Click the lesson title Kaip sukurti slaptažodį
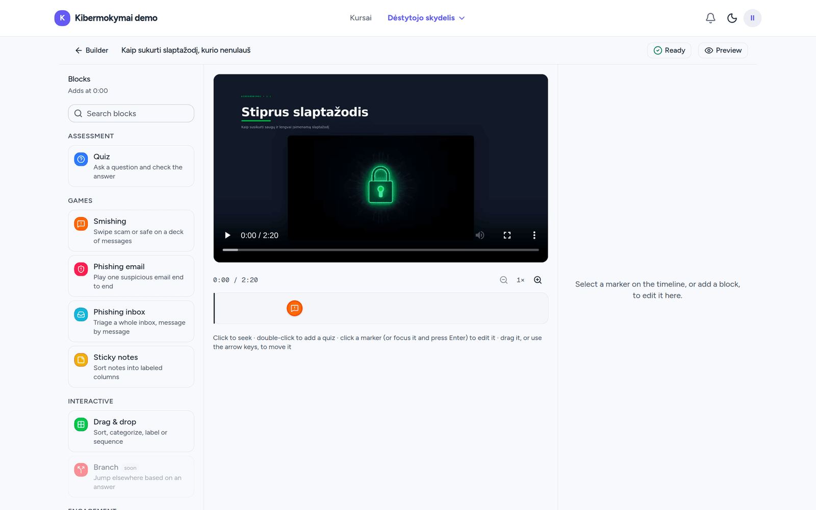 click(x=186, y=50)
